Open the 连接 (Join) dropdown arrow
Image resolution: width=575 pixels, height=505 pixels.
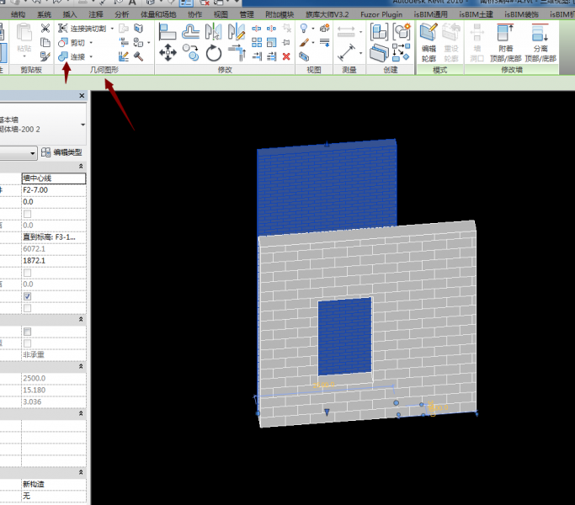click(x=92, y=56)
